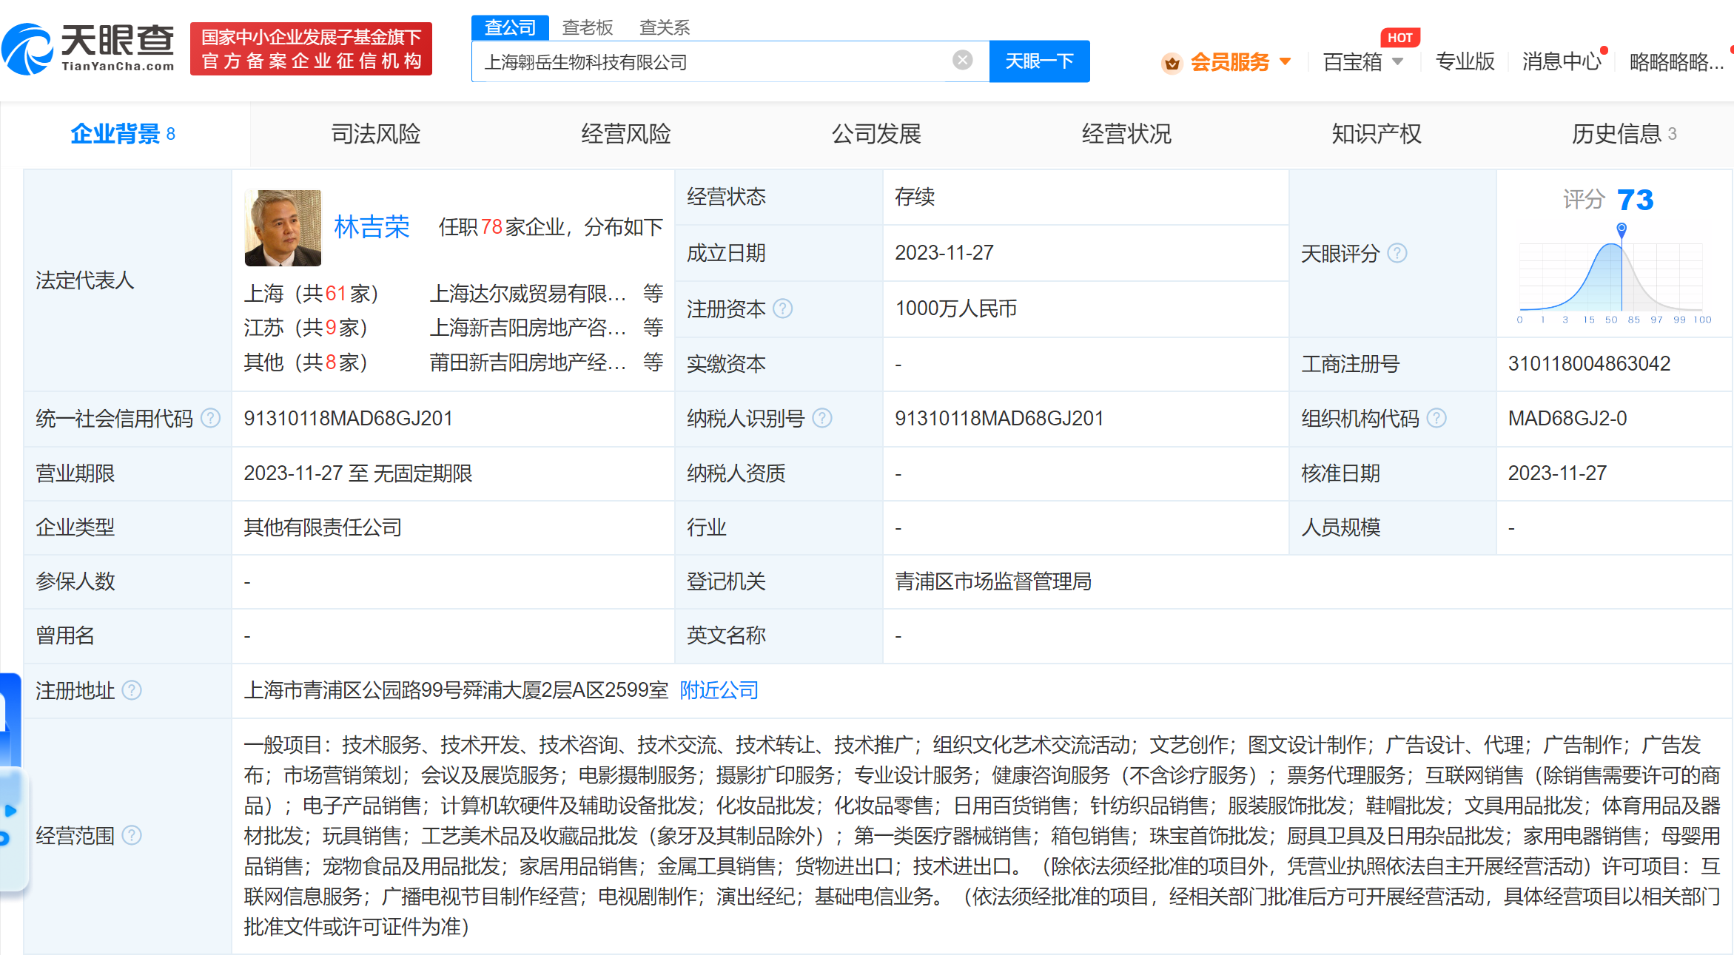This screenshot has width=1734, height=955.
Task: Open the 经营状况 tab
Action: click(x=1126, y=134)
